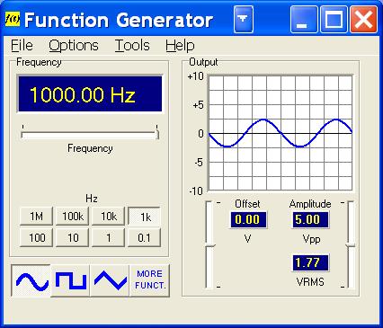The image size is (383, 328).
Task: Set frequency range to 100k
Action: [x=72, y=217]
